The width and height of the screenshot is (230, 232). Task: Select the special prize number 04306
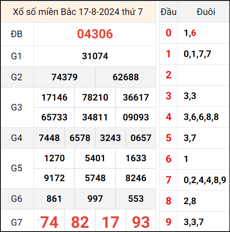point(95,34)
